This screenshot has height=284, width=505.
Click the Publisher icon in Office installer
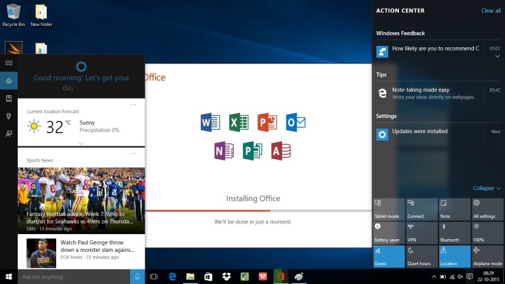point(252,151)
